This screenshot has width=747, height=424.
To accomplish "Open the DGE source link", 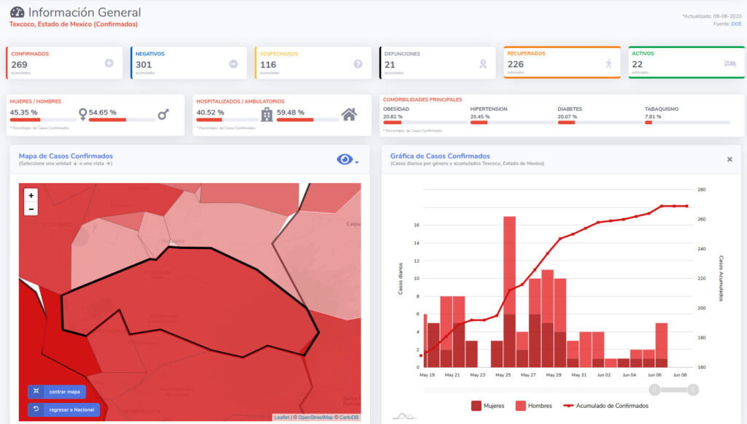I will [x=737, y=24].
